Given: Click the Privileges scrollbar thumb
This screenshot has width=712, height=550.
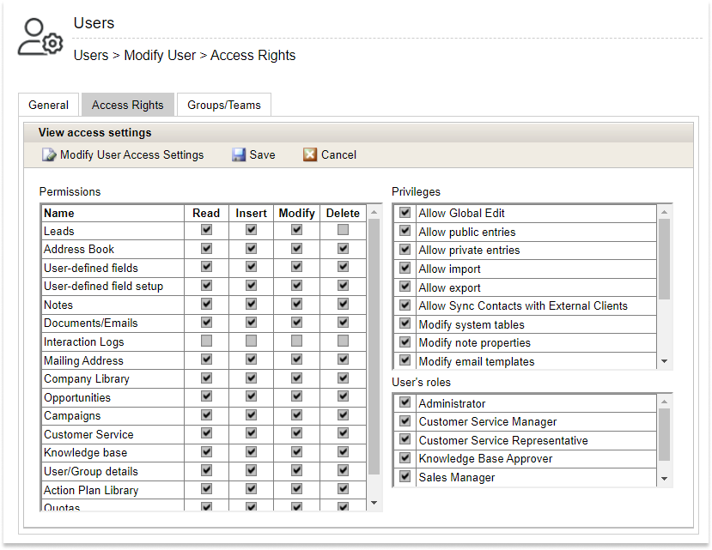Looking at the screenshot, I should 664,257.
